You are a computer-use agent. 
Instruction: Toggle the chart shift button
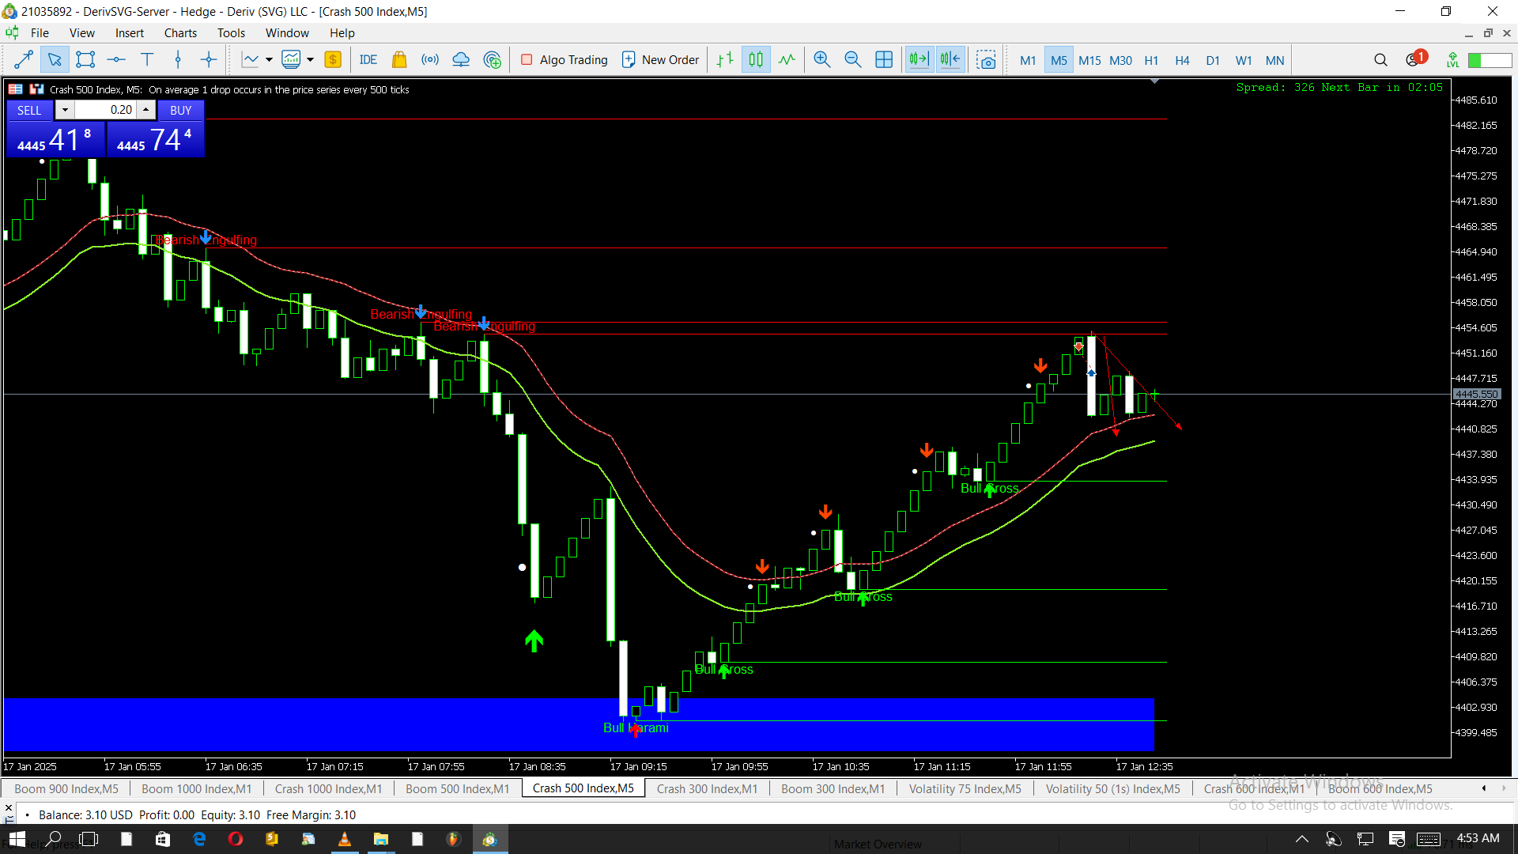[950, 59]
